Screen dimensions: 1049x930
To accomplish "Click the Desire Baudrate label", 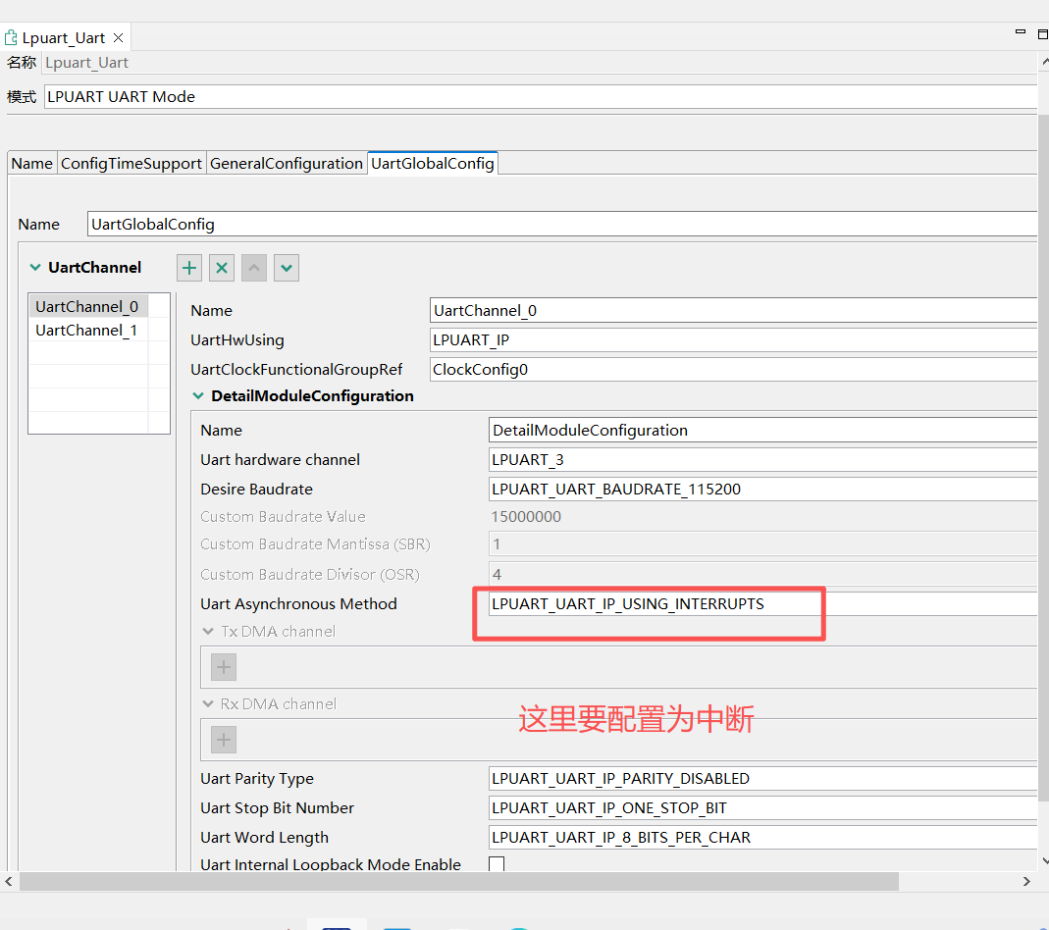I will (x=256, y=490).
